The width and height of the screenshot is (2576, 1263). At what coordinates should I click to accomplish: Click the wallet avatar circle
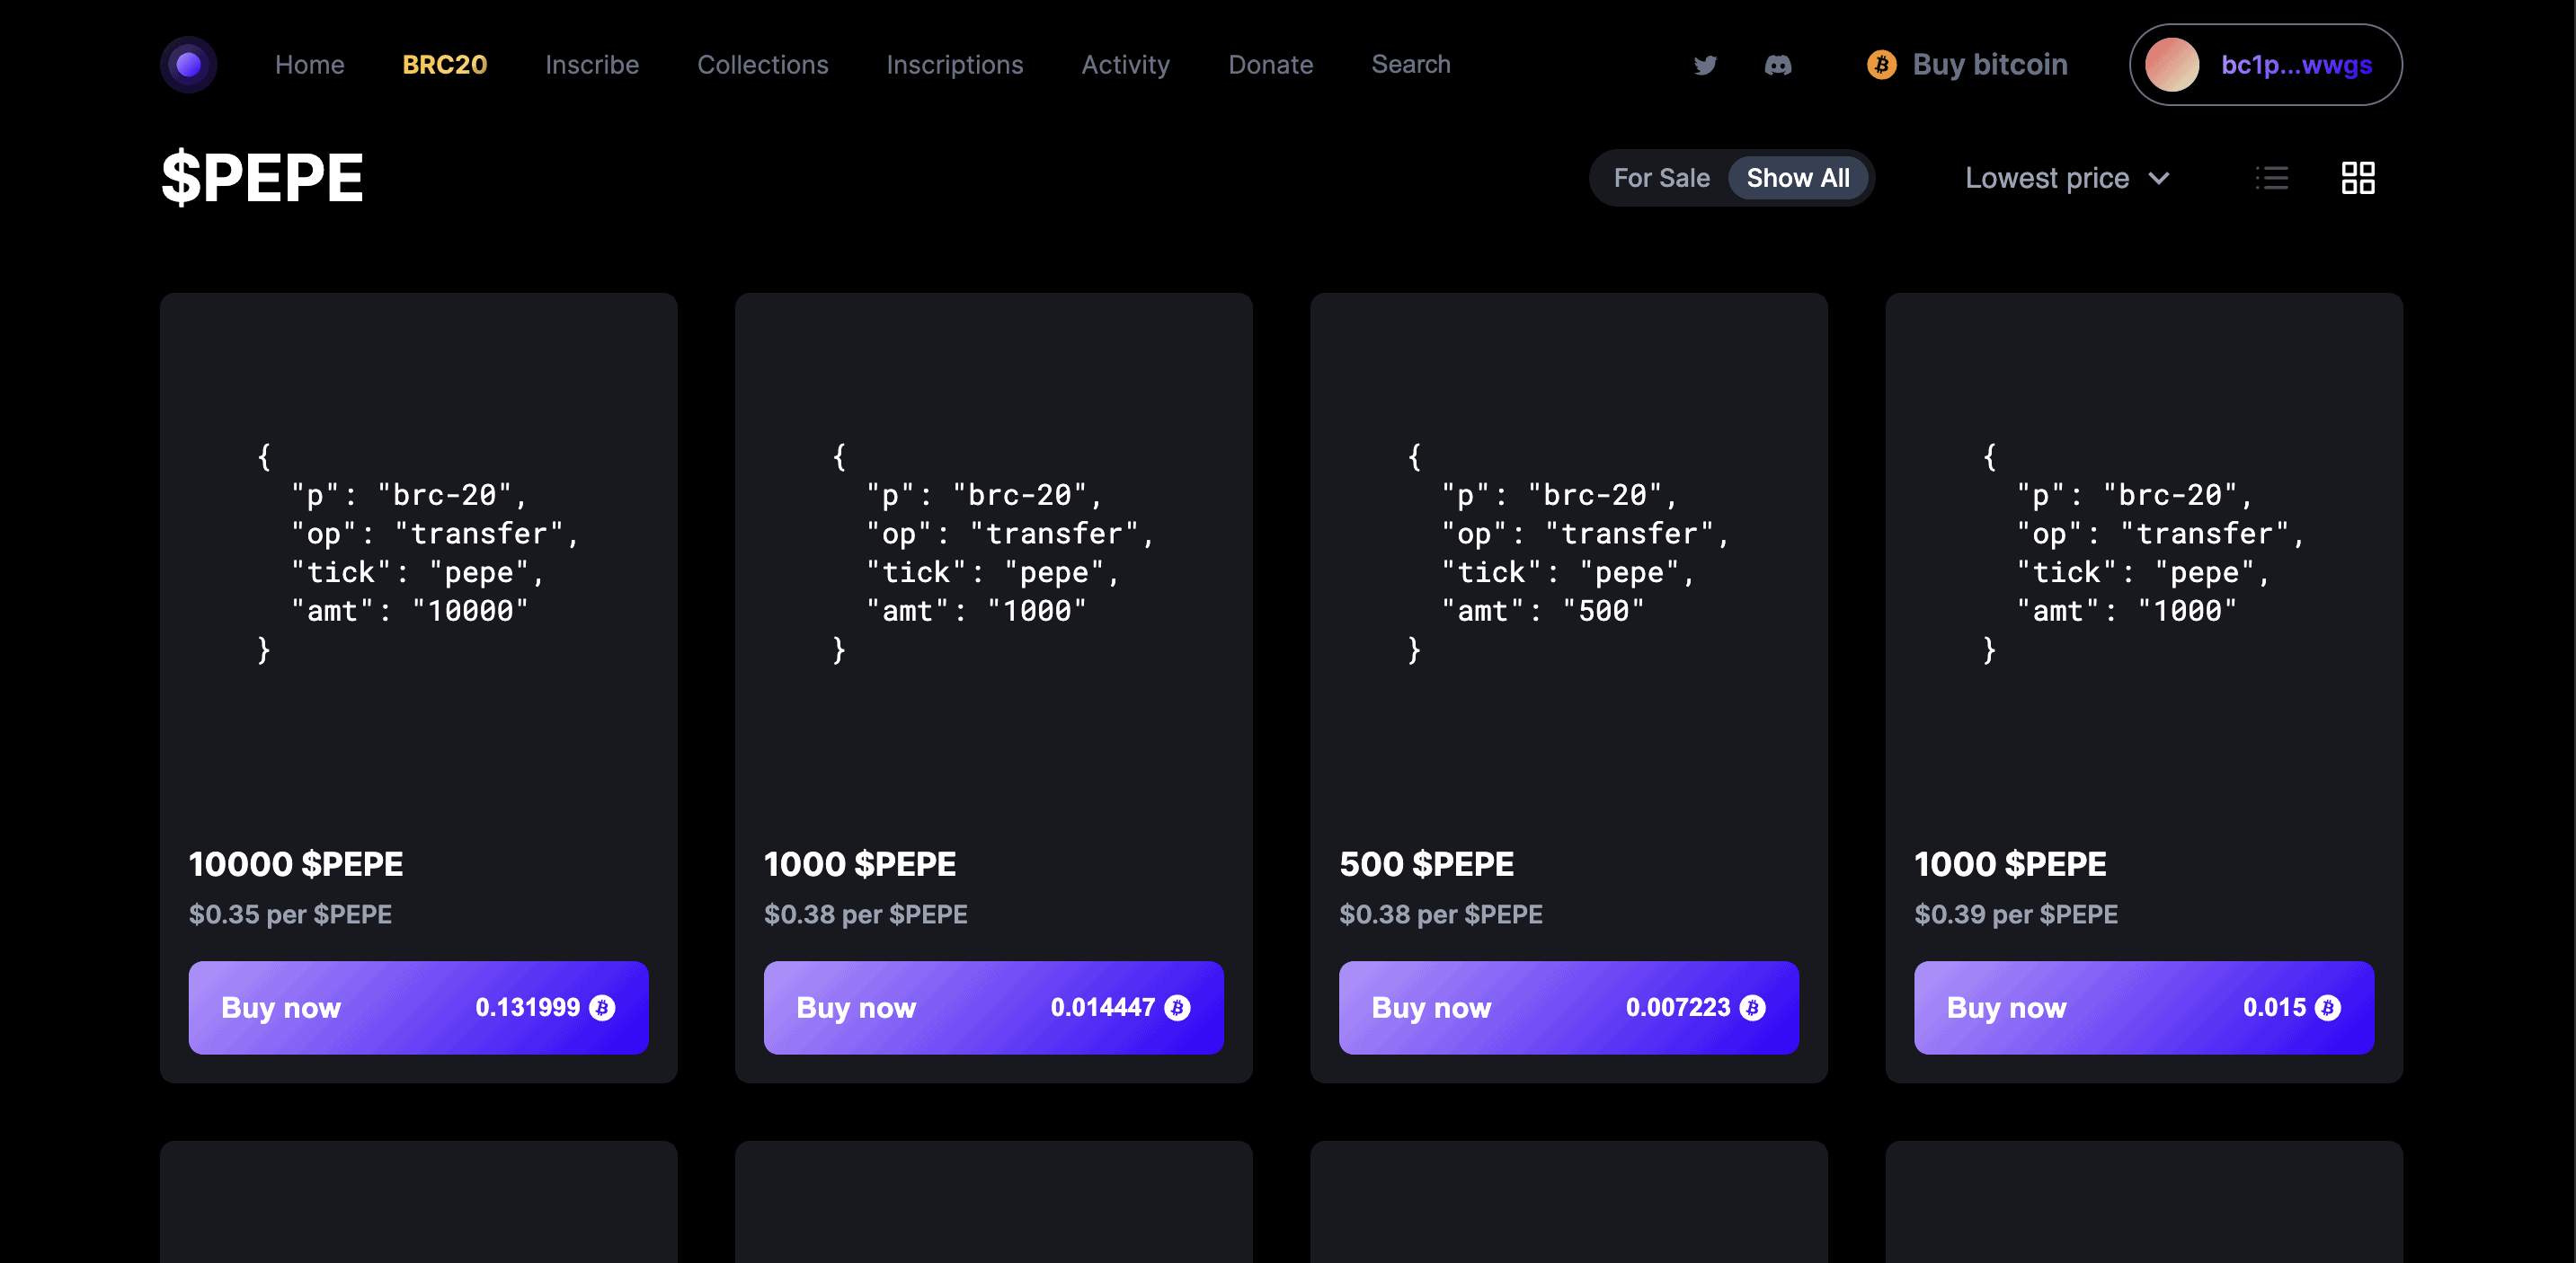pos(2171,65)
